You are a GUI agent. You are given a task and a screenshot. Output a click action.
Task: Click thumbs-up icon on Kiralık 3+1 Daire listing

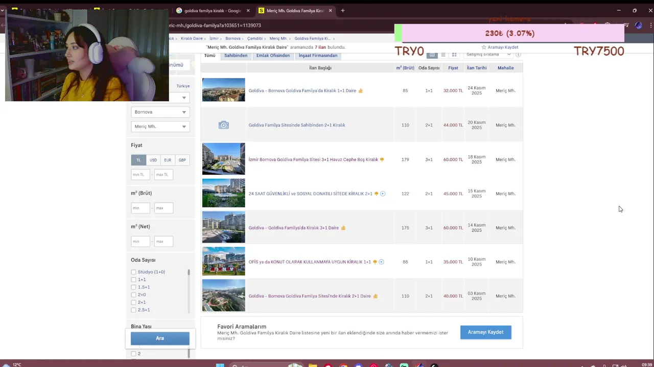pos(343,228)
